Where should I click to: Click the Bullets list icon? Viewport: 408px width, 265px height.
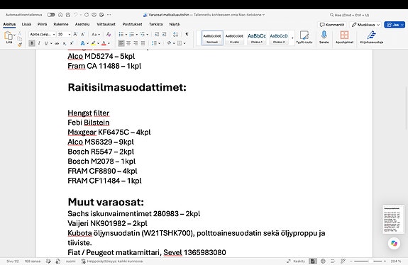click(x=121, y=34)
